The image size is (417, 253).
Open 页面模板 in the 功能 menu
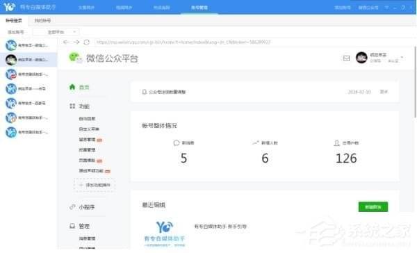[x=87, y=160]
